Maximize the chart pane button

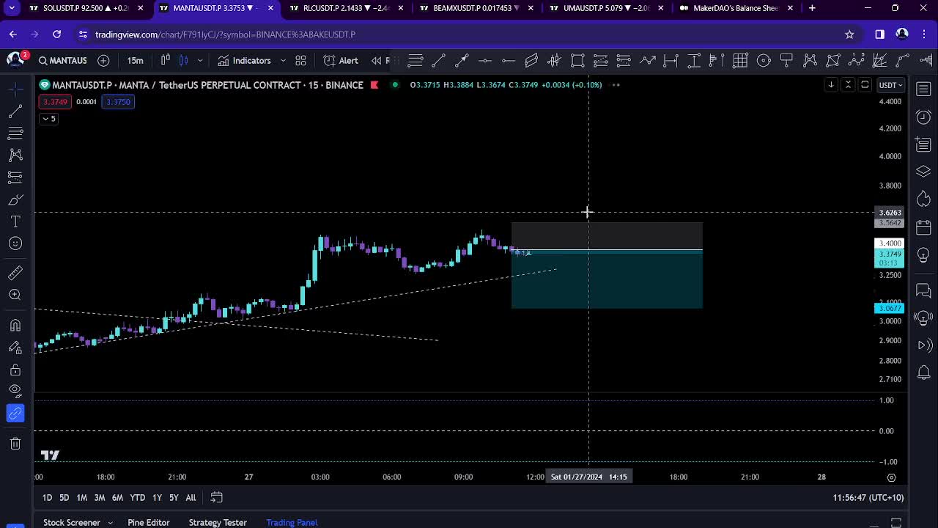coord(865,85)
